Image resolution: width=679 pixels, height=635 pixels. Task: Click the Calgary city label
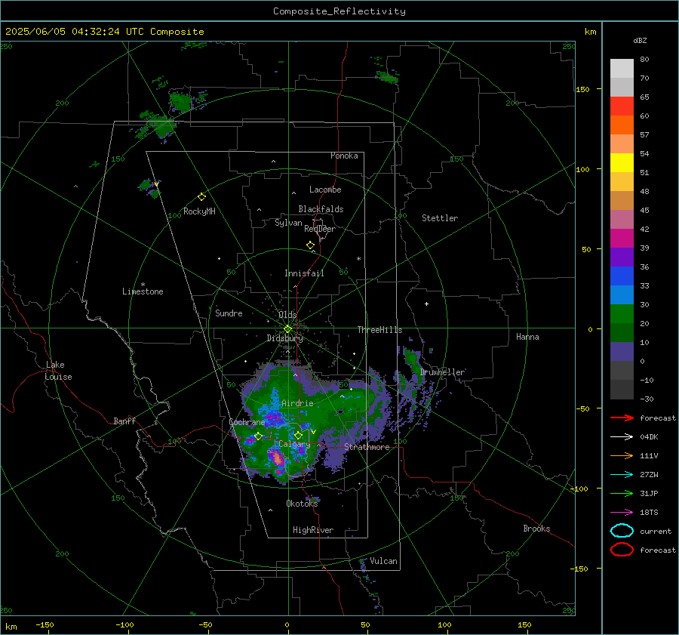pyautogui.click(x=294, y=444)
